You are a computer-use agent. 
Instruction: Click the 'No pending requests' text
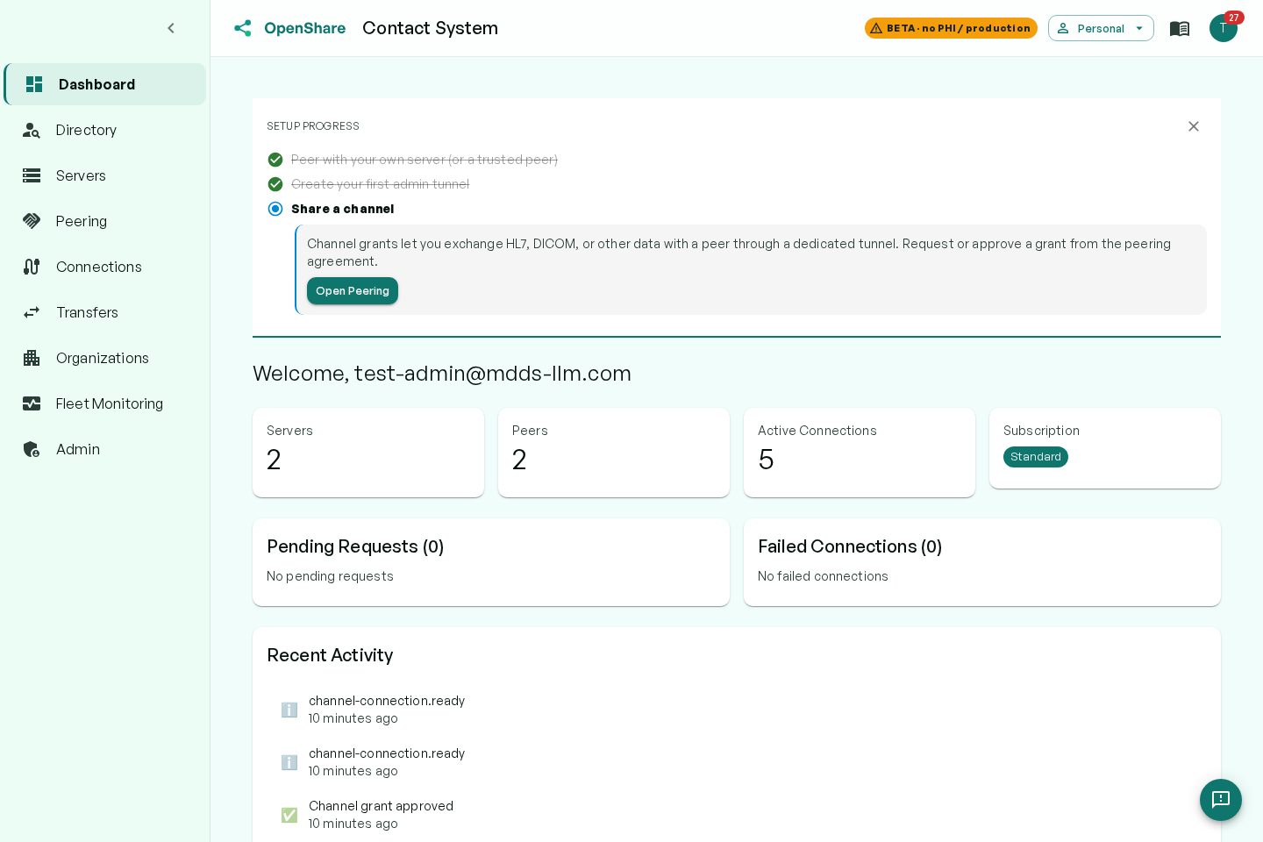[x=330, y=576]
